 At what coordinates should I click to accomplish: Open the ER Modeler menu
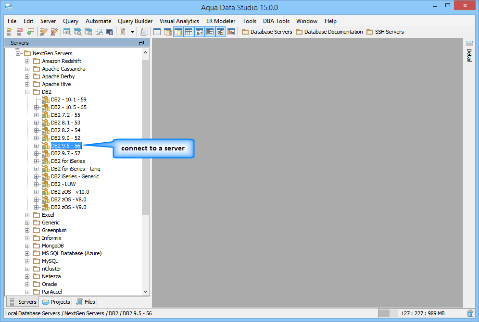221,21
